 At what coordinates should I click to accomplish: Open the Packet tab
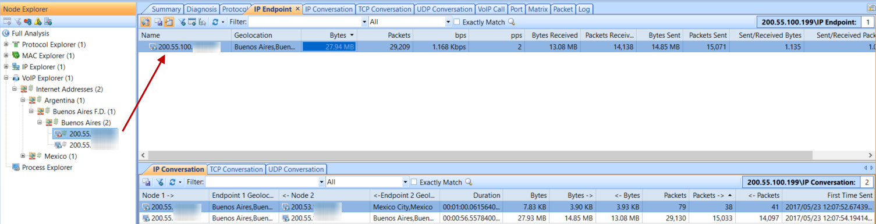tap(563, 9)
